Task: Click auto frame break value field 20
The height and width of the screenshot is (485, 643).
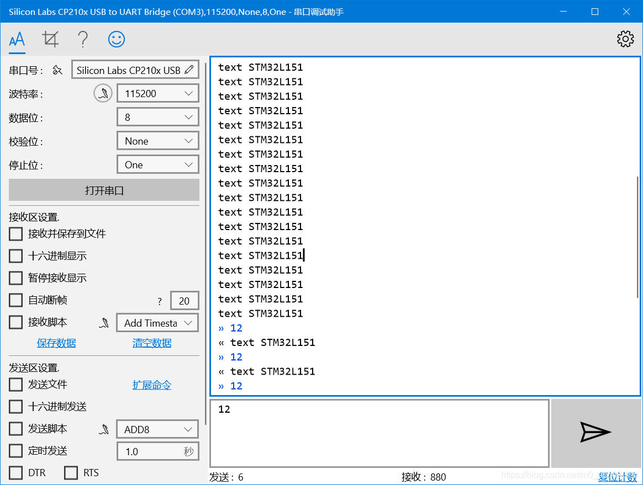Action: pos(185,301)
